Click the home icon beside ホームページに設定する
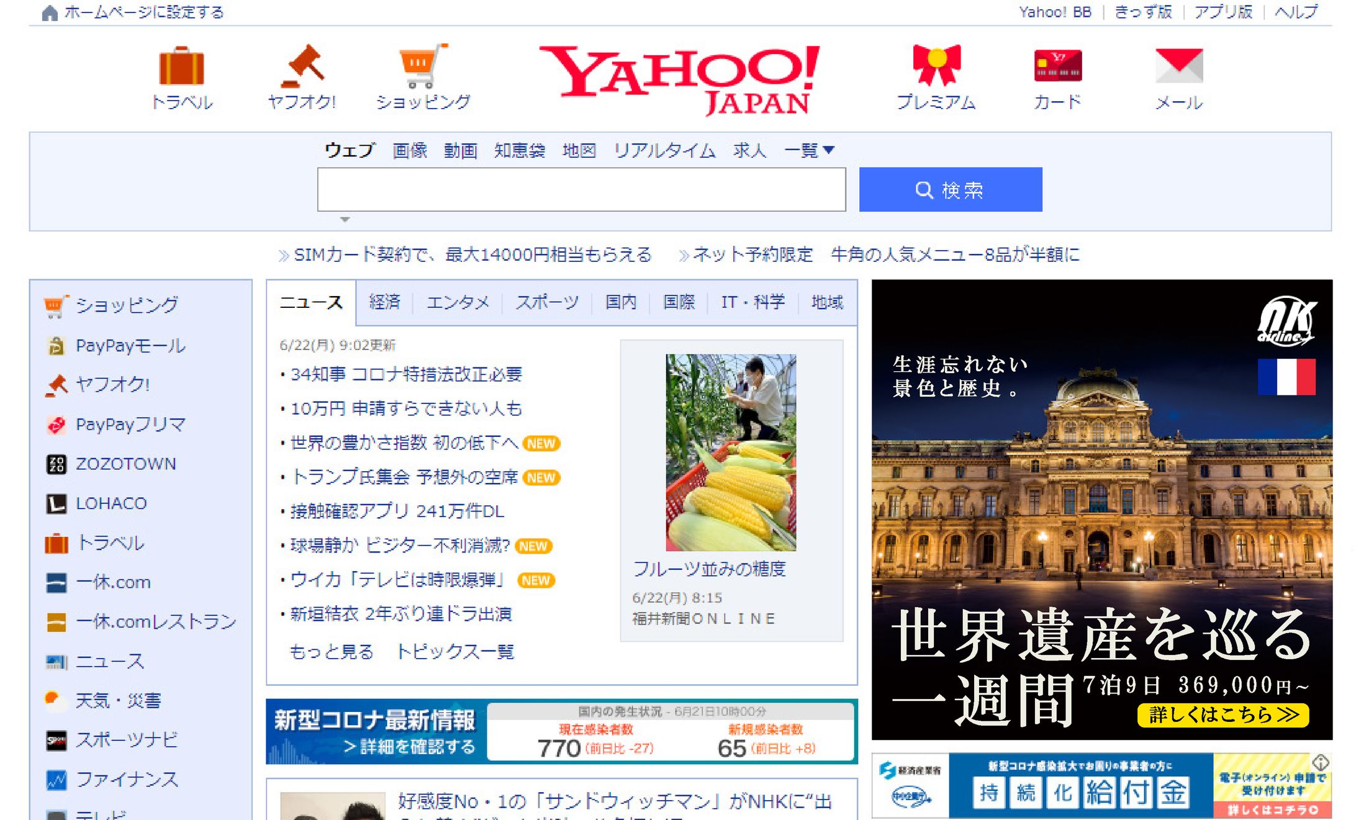This screenshot has height=820, width=1356. click(x=50, y=12)
